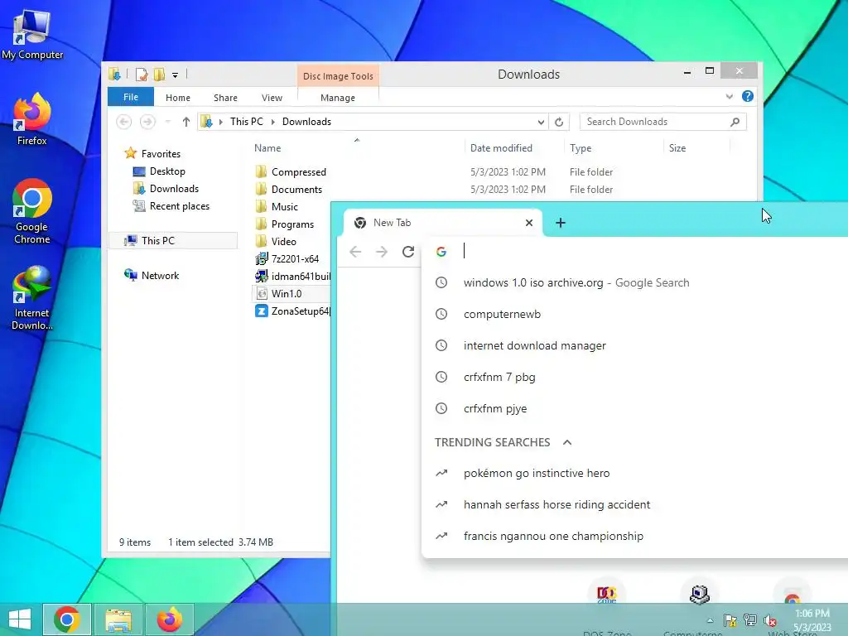Screen dimensions: 848x636
Task: Click the Disc Image Tools contextual tab
Action: click(x=338, y=76)
